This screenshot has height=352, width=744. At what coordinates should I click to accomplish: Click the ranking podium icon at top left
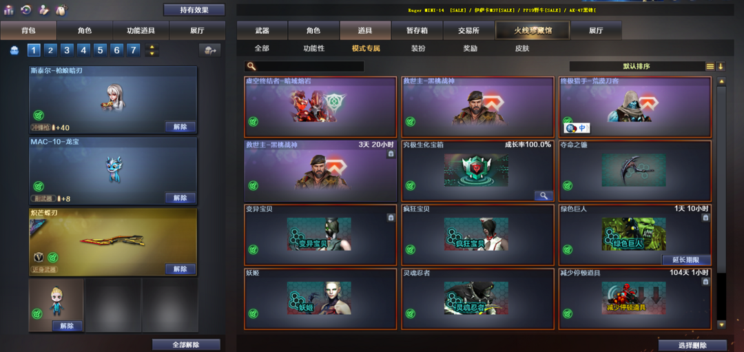pyautogui.click(x=8, y=10)
